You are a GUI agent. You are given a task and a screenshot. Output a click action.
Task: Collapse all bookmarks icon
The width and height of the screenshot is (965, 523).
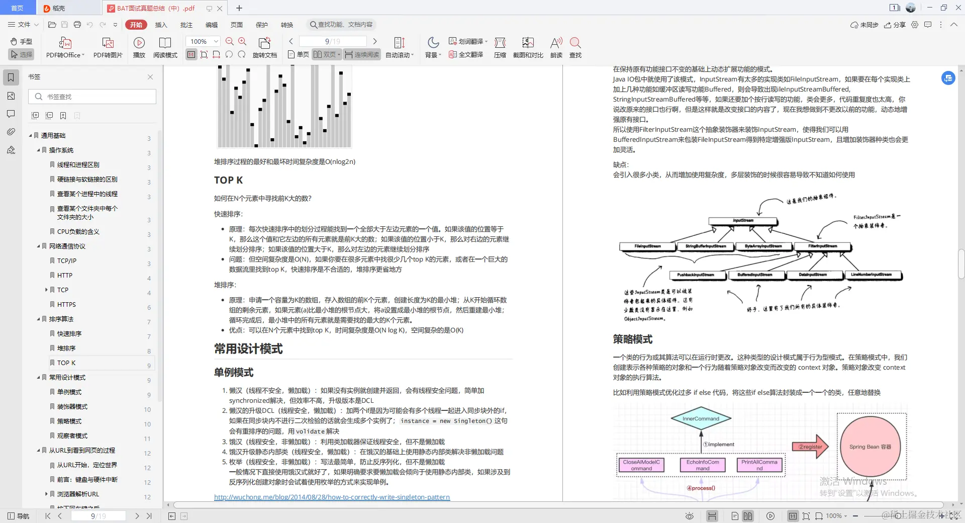click(x=49, y=116)
